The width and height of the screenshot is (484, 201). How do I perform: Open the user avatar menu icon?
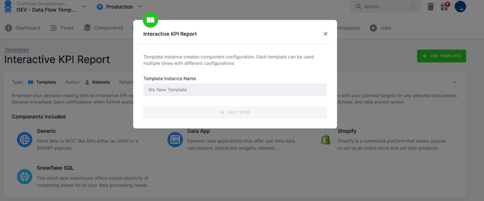point(460,6)
